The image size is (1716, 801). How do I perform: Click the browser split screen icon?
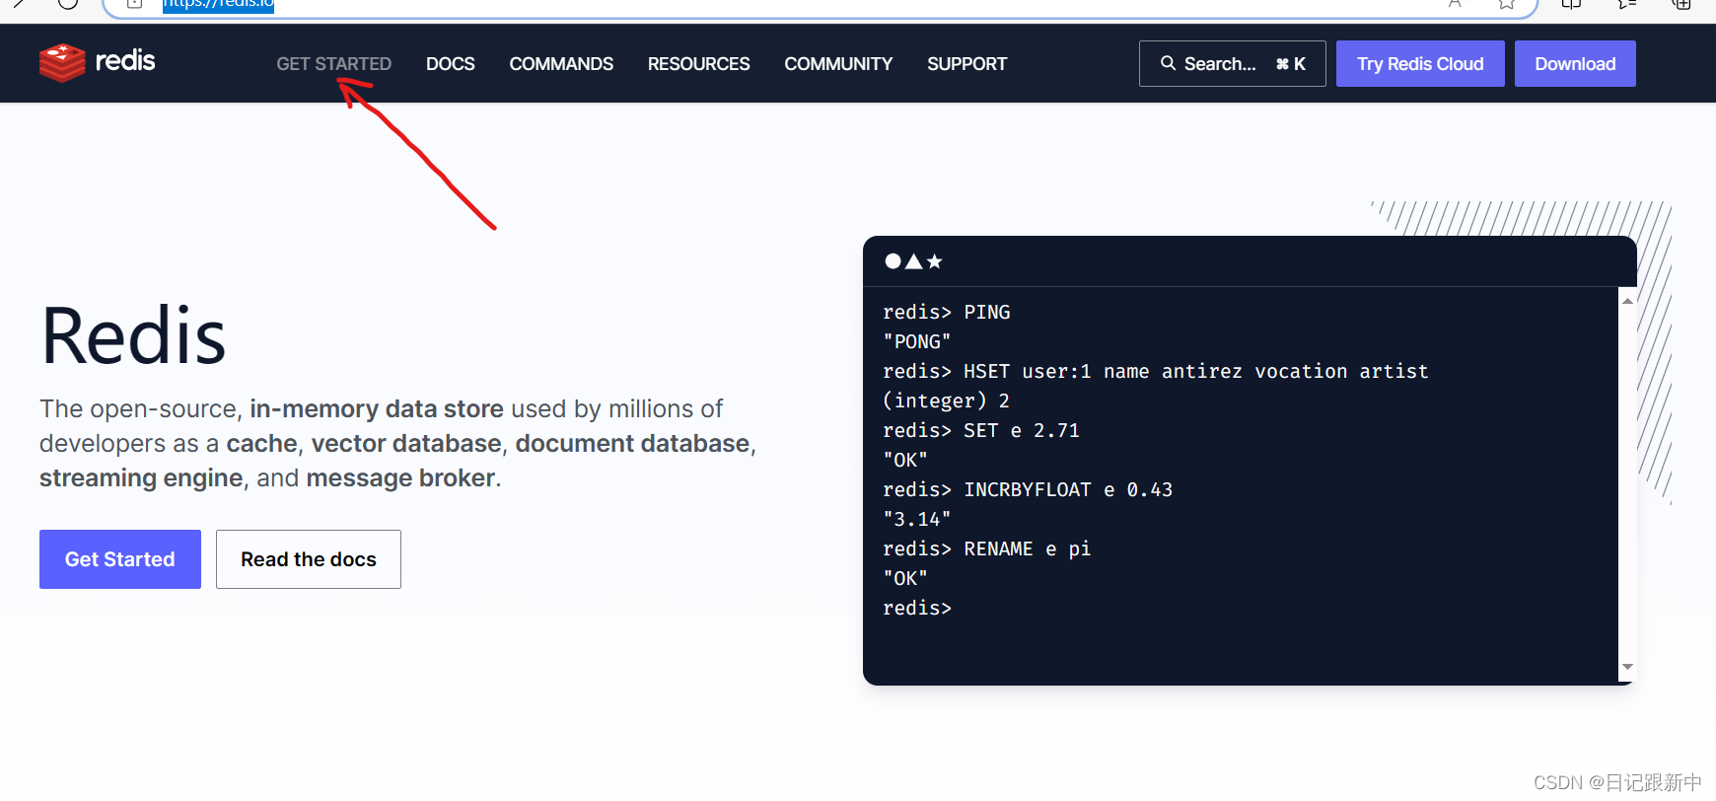[x=1572, y=4]
